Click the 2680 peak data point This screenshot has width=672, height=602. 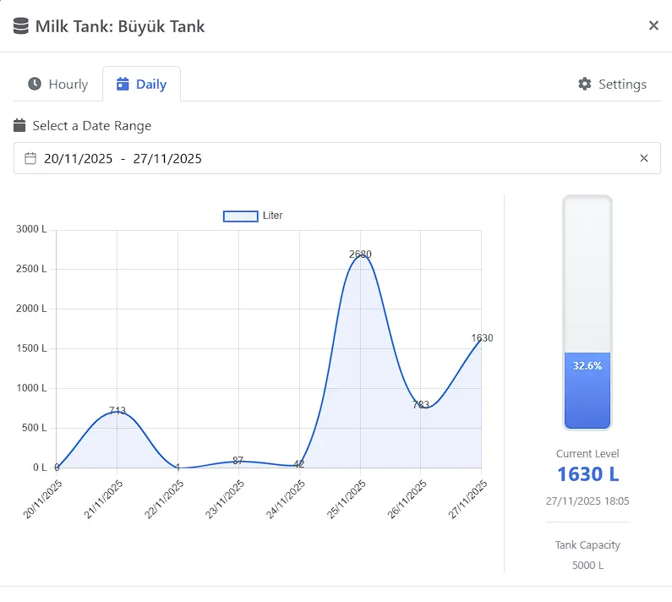pos(360,255)
